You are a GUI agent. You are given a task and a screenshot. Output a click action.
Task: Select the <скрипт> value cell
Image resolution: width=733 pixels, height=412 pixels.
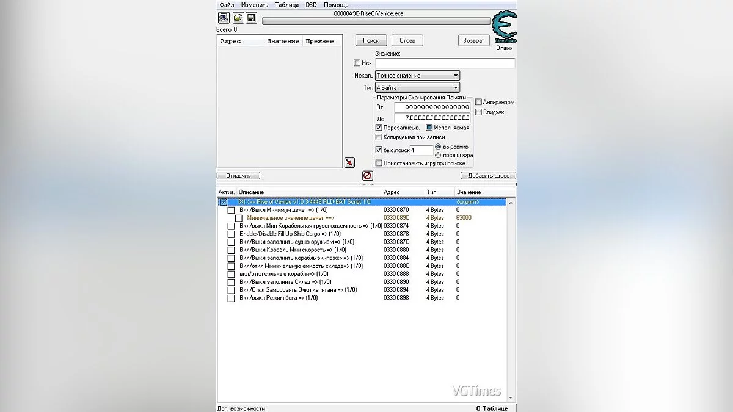(x=468, y=202)
